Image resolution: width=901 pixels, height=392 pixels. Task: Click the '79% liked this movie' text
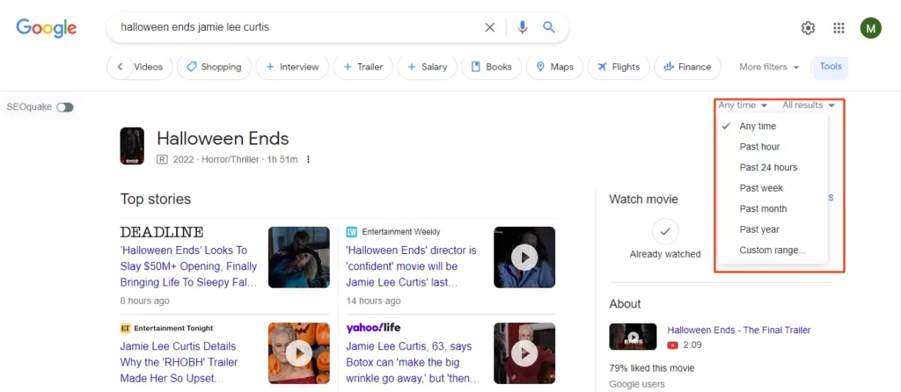(x=652, y=368)
